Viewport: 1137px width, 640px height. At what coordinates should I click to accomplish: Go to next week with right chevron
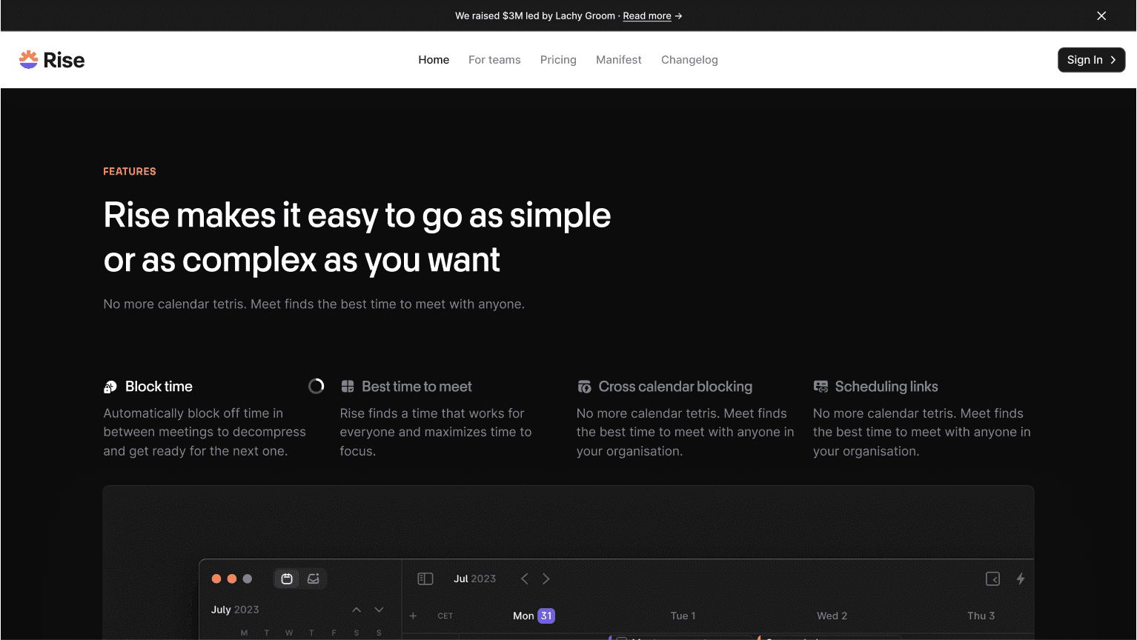click(x=546, y=579)
